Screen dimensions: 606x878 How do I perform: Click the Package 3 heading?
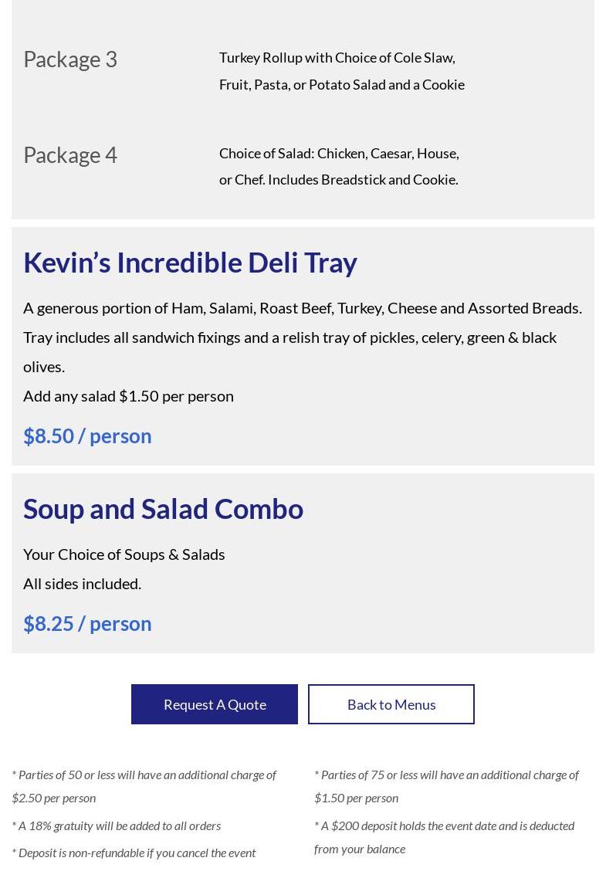pyautogui.click(x=70, y=59)
